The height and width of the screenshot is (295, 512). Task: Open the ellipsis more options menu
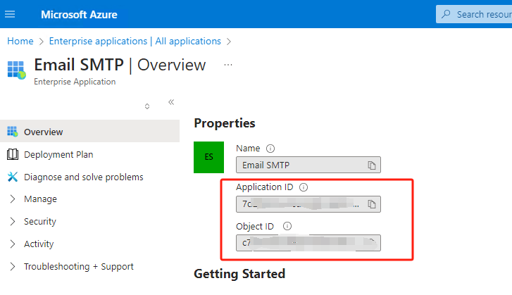pos(227,65)
